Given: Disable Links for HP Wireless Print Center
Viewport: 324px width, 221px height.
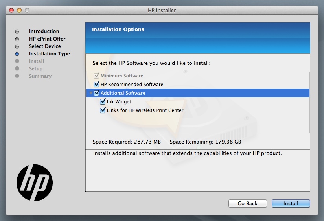Looking at the screenshot, I should [x=103, y=110].
